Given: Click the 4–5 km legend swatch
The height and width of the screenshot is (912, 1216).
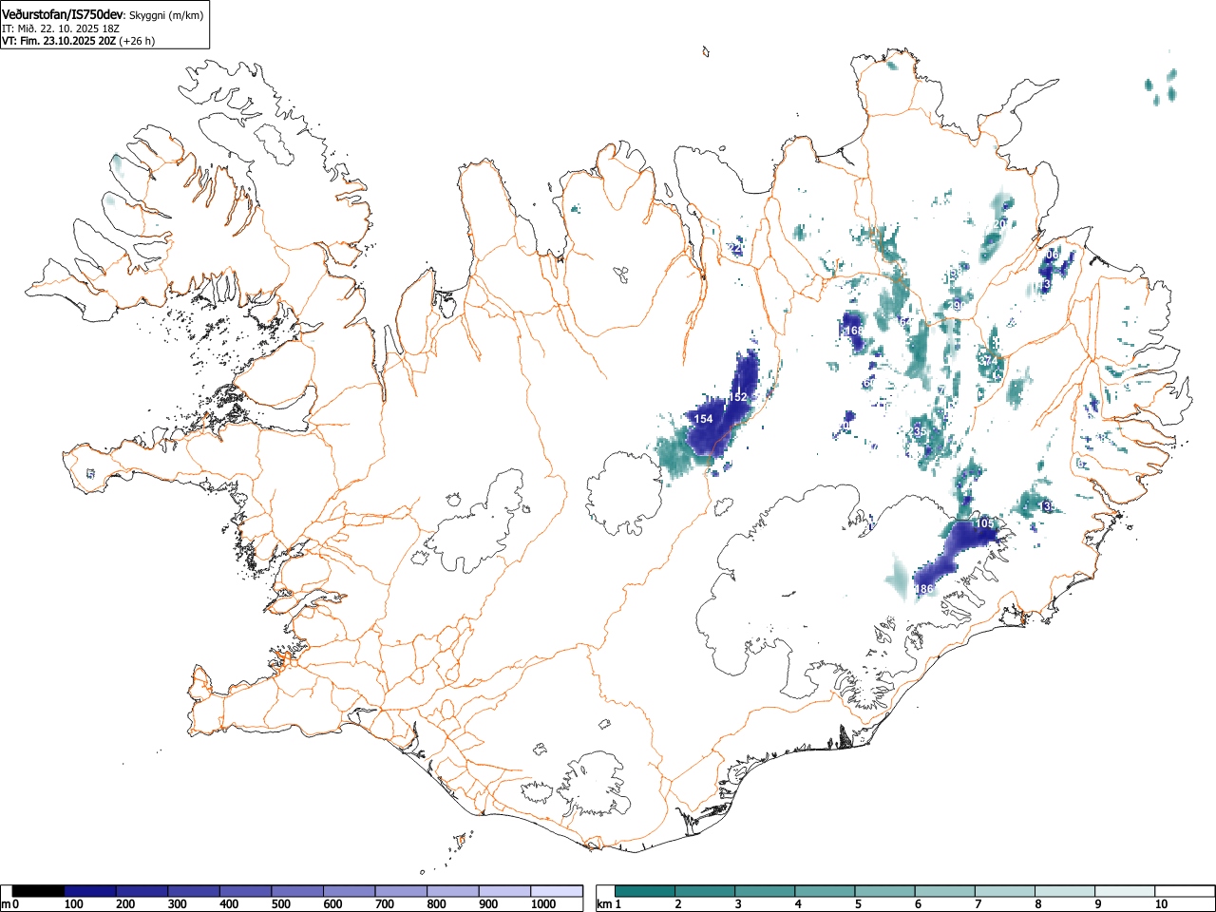Looking at the screenshot, I should (826, 891).
